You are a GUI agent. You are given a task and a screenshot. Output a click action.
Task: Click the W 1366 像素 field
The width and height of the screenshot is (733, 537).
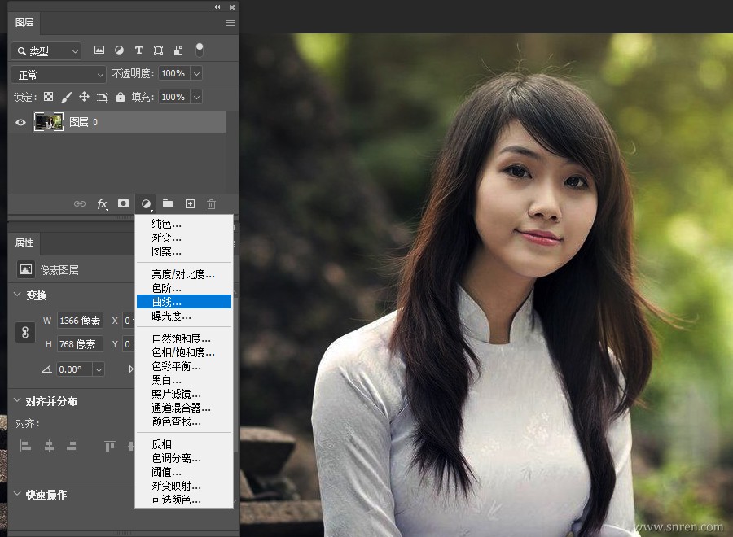[x=80, y=321]
